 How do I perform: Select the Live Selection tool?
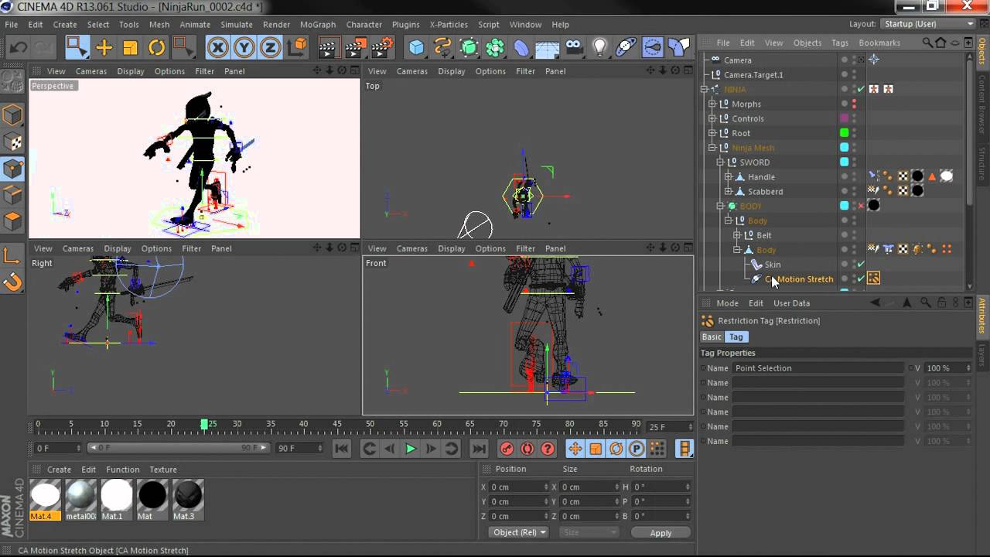pos(77,48)
